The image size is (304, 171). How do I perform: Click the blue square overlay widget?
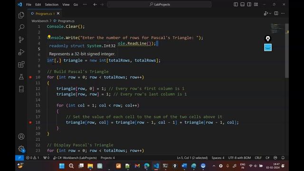point(268,47)
